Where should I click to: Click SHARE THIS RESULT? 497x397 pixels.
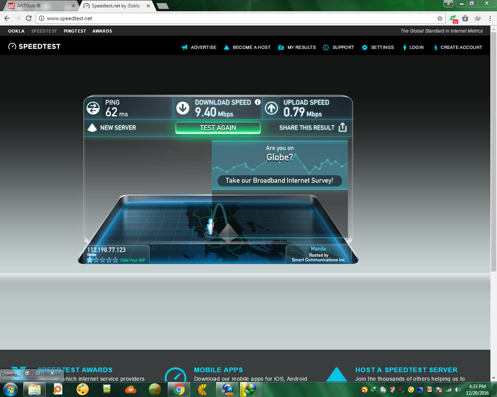click(313, 127)
